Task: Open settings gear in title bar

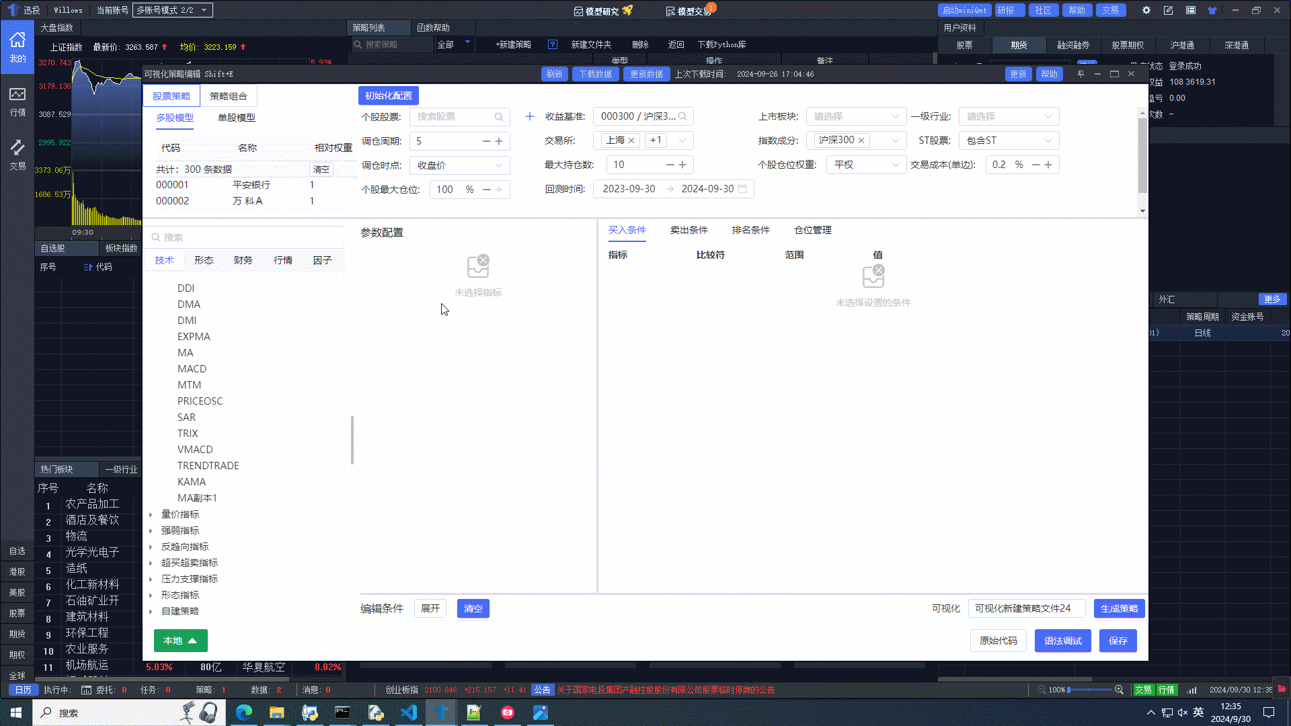Action: [1146, 10]
